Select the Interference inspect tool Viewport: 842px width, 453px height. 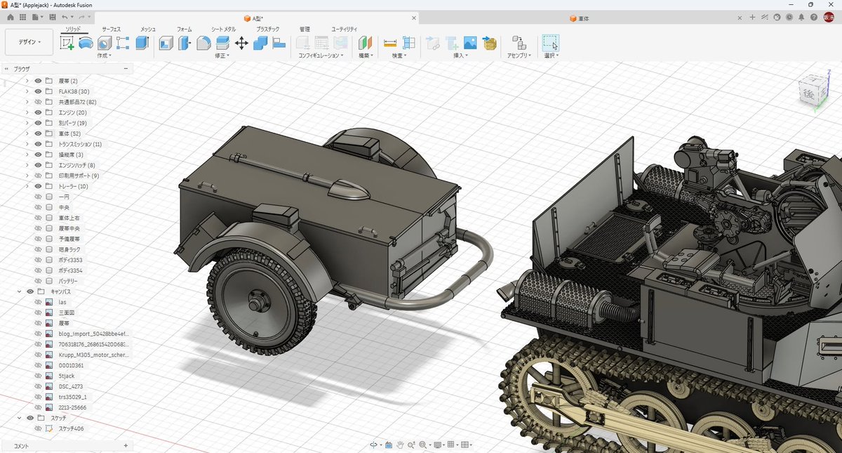click(409, 43)
